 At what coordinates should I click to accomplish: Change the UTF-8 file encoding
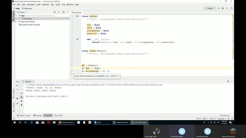pos(213,119)
